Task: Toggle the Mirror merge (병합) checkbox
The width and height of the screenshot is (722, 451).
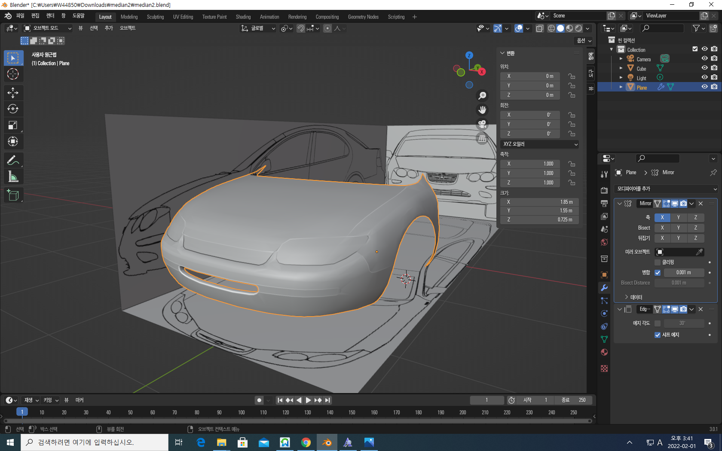Action: 658,273
